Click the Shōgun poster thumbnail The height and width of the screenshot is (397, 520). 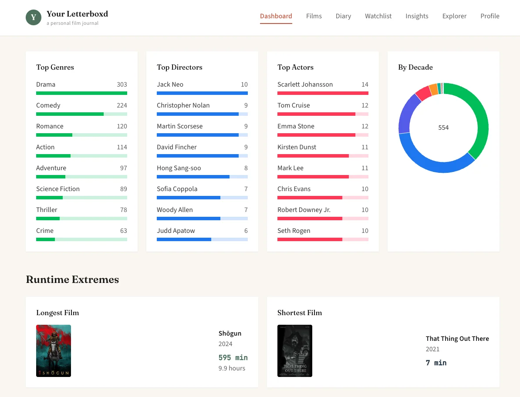click(x=54, y=350)
